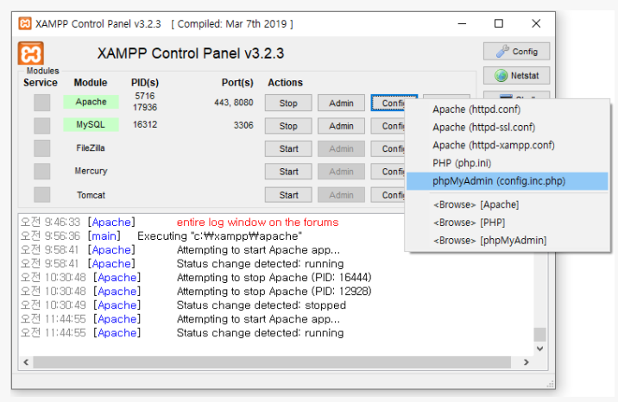
Task: Click the XAMPP logo in the panel header
Action: (x=30, y=53)
